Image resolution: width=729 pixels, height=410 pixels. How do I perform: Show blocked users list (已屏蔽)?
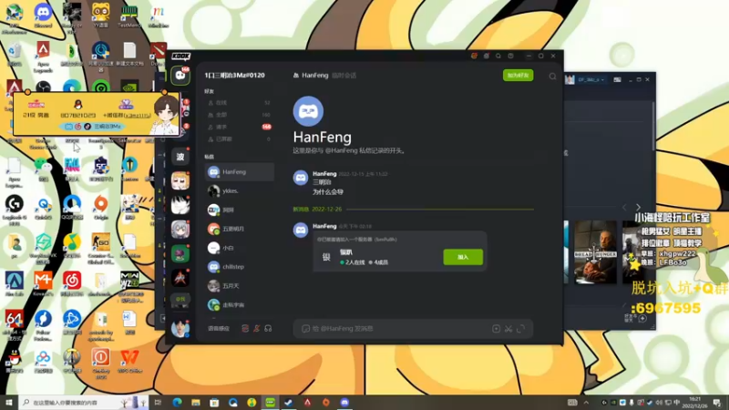pos(240,139)
